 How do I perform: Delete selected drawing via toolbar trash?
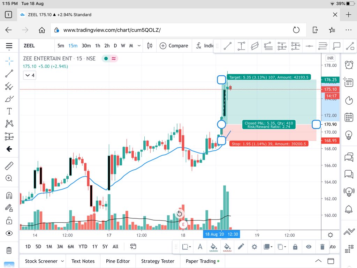322,247
